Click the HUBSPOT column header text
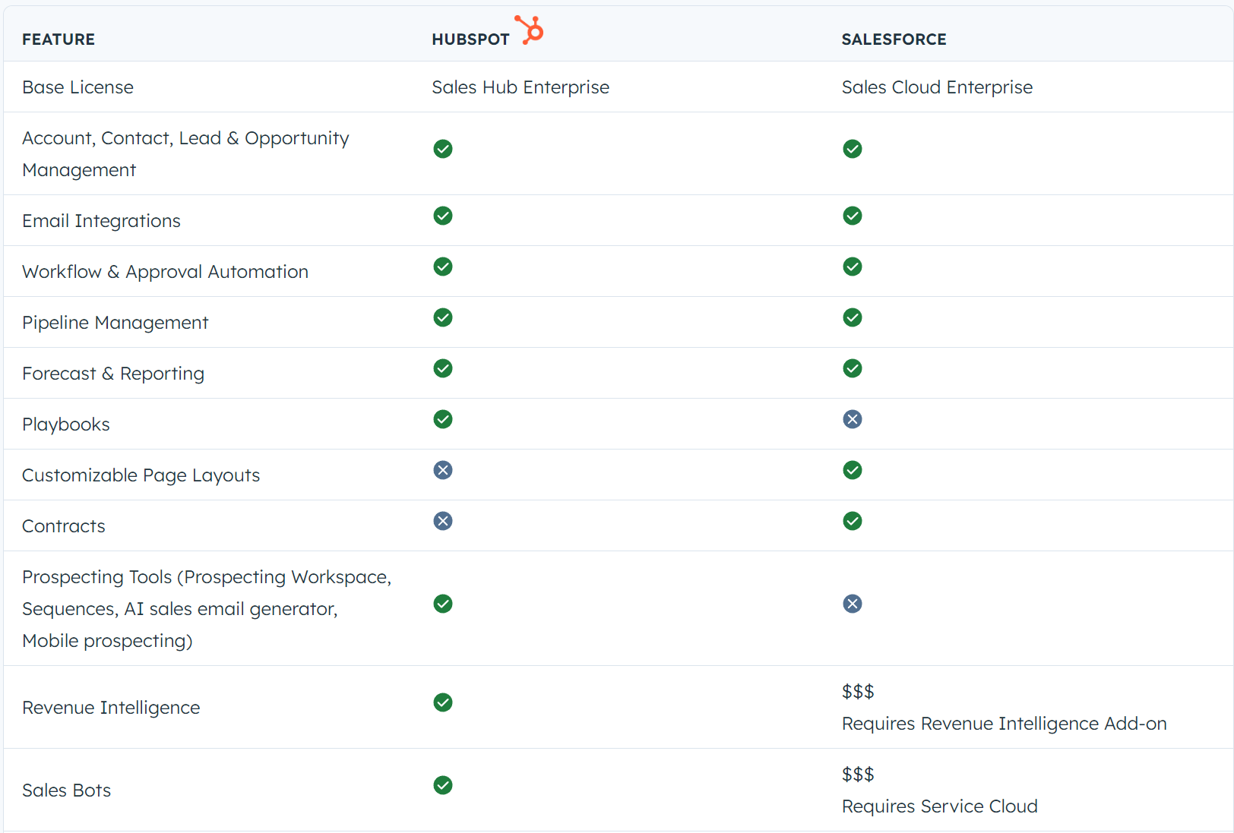This screenshot has width=1234, height=833. [470, 39]
